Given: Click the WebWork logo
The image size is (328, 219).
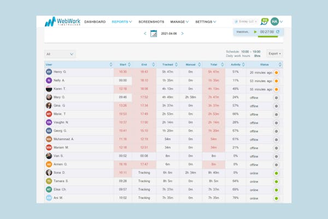Looking at the screenshot, I should tap(62, 21).
